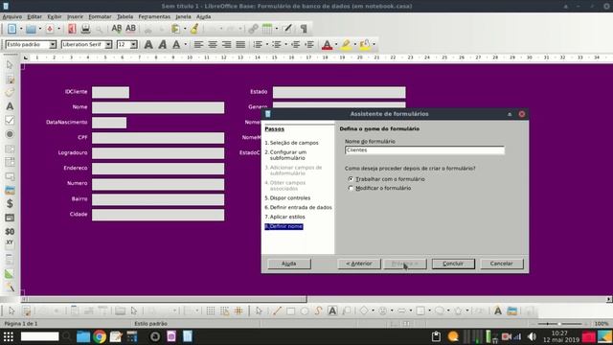613x345 pixels.
Task: Open the paragraph style dropdown Estilo padrão
Action: 53,45
